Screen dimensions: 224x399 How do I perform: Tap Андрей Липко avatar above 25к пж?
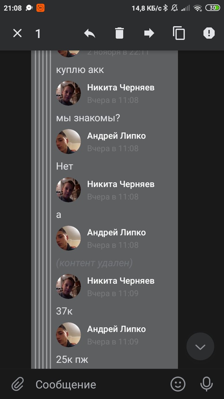coord(68,335)
